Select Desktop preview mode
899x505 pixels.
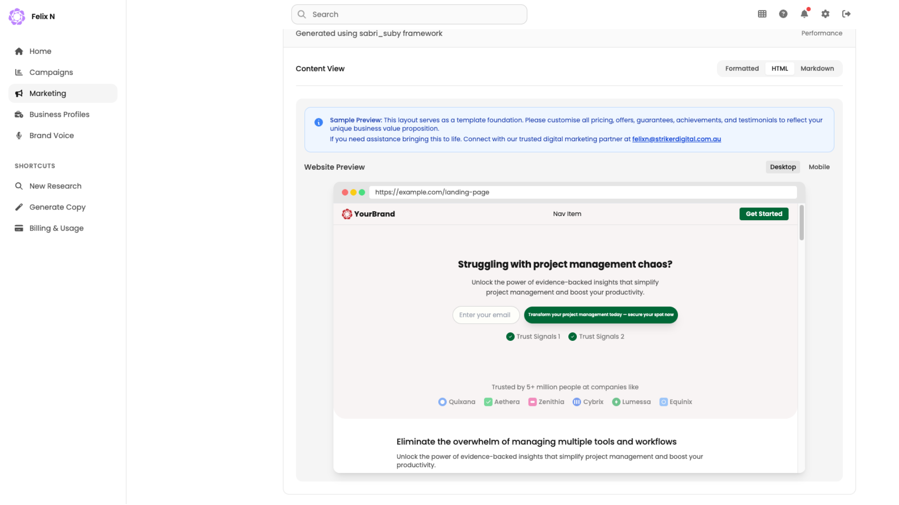(782, 167)
